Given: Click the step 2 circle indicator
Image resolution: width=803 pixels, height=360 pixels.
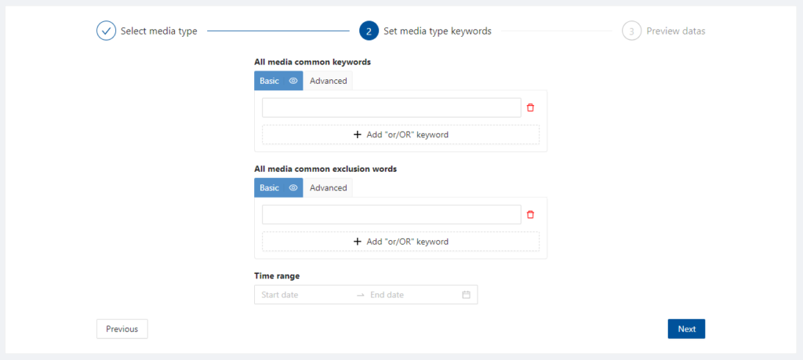Looking at the screenshot, I should 369,31.
